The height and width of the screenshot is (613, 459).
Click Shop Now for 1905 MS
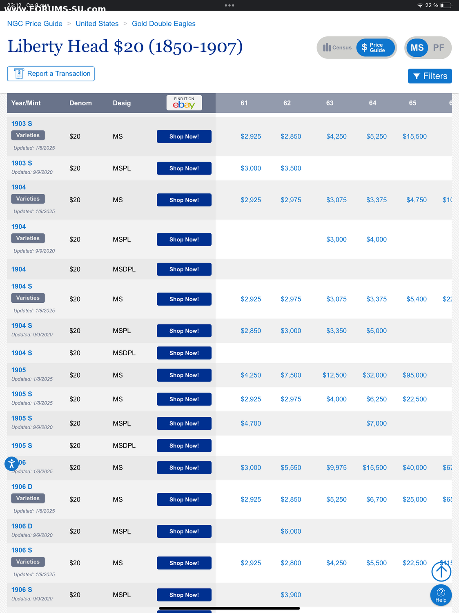(184, 375)
